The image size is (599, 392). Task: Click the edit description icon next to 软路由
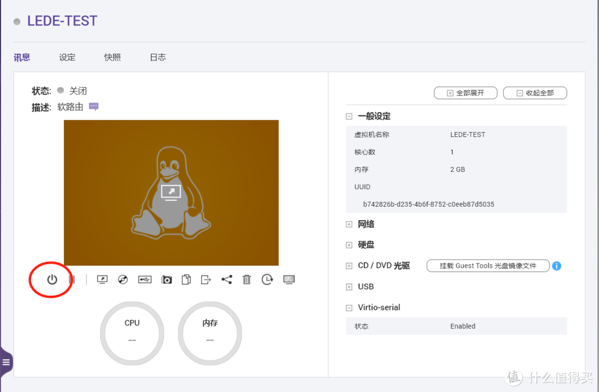pos(93,106)
